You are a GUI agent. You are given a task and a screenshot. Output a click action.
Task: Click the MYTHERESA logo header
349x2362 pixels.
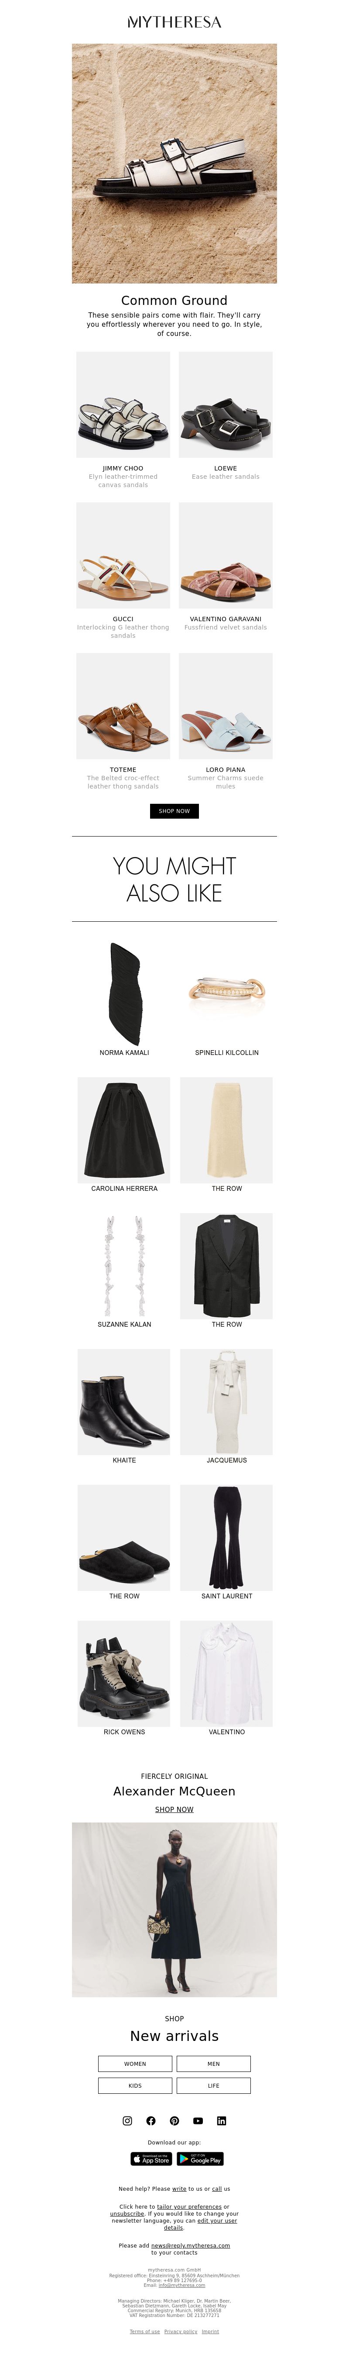[x=174, y=21]
